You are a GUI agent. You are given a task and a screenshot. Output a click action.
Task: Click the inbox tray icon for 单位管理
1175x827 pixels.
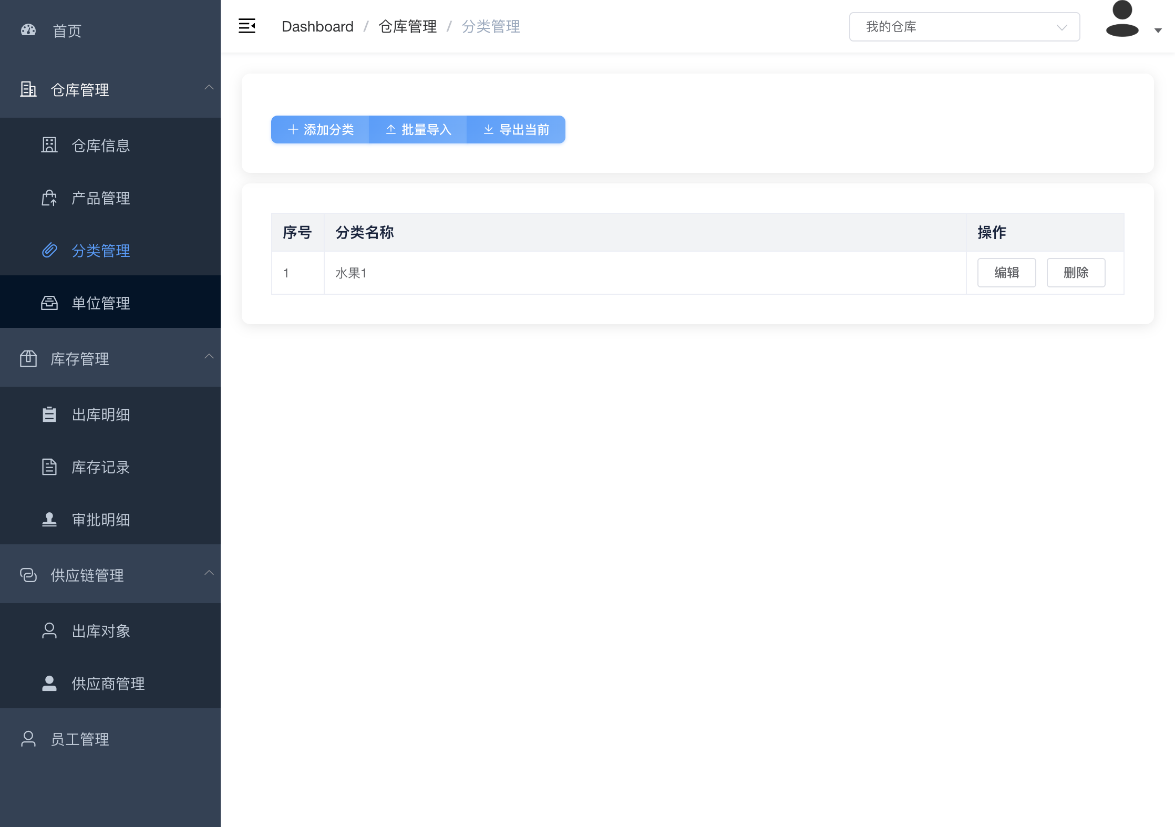pyautogui.click(x=49, y=303)
